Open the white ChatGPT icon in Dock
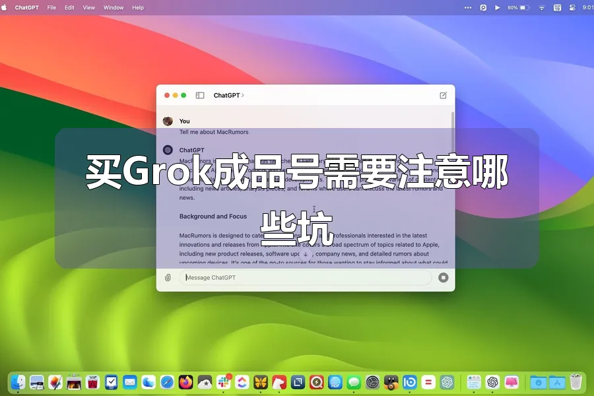Viewport: 594px width, 396px height. [492, 382]
